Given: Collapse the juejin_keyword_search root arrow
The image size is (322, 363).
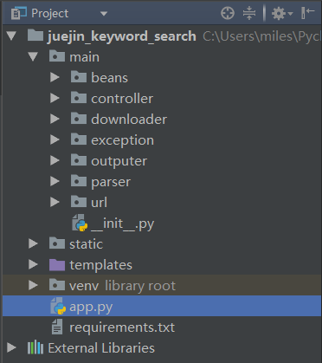Looking at the screenshot, I should [11, 36].
